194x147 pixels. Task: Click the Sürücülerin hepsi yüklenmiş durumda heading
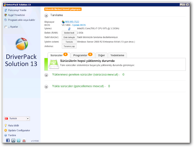(87, 61)
